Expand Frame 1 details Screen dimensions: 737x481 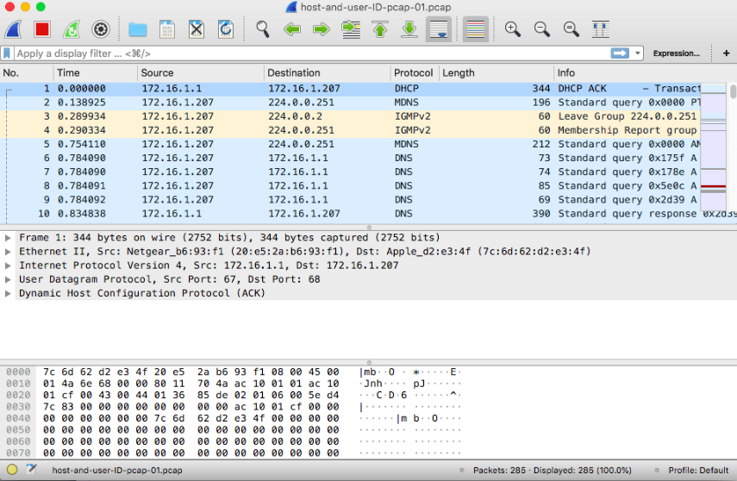[8, 238]
